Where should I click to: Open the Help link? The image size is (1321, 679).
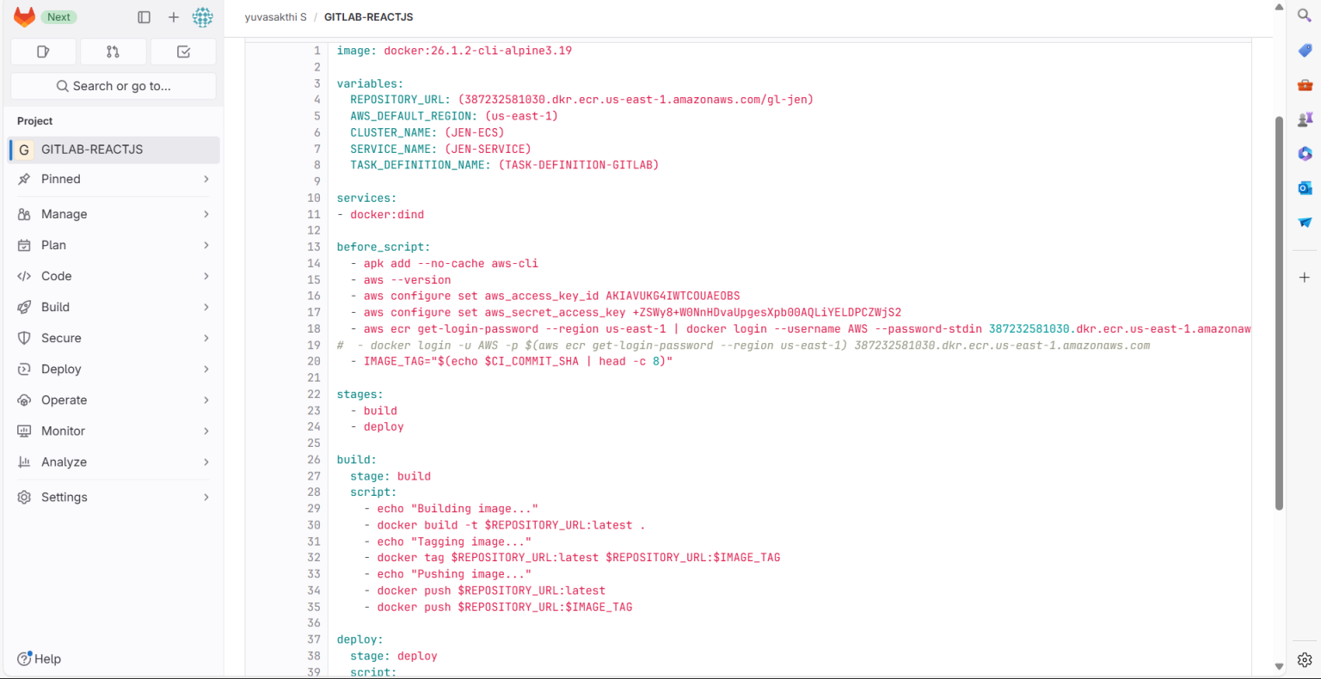pyautogui.click(x=39, y=658)
